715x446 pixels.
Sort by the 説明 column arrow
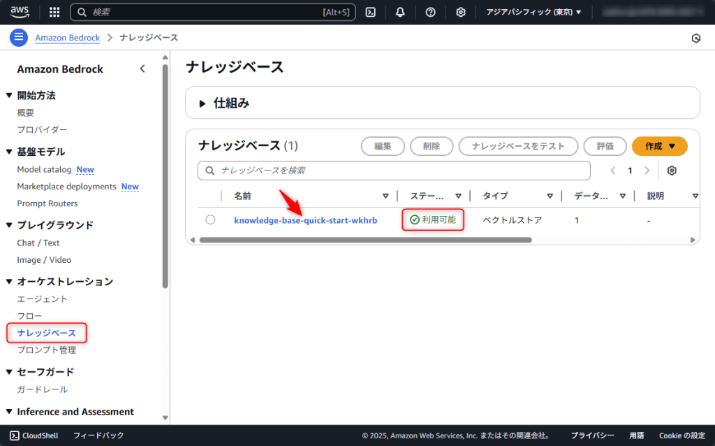coord(695,196)
